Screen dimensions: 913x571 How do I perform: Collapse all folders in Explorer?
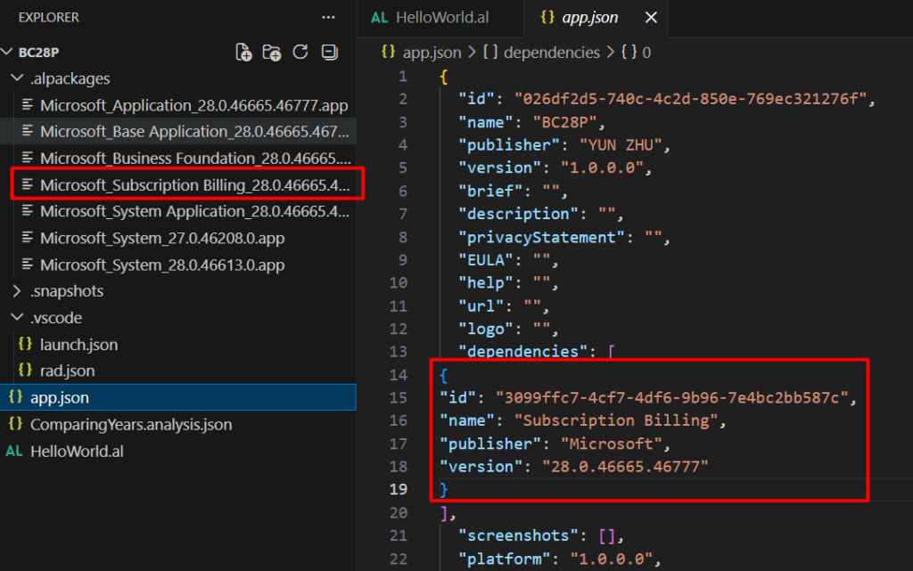coord(329,52)
